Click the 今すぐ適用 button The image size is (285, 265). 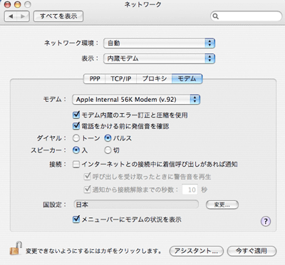pyautogui.click(x=252, y=251)
